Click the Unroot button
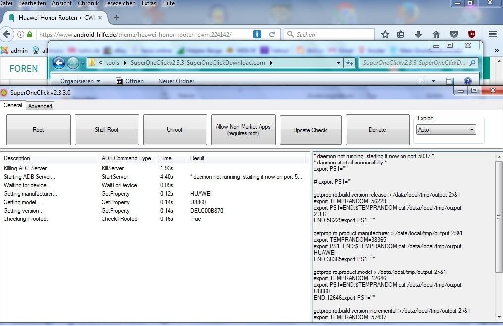Viewport: 503px width, 326px height. point(175,130)
